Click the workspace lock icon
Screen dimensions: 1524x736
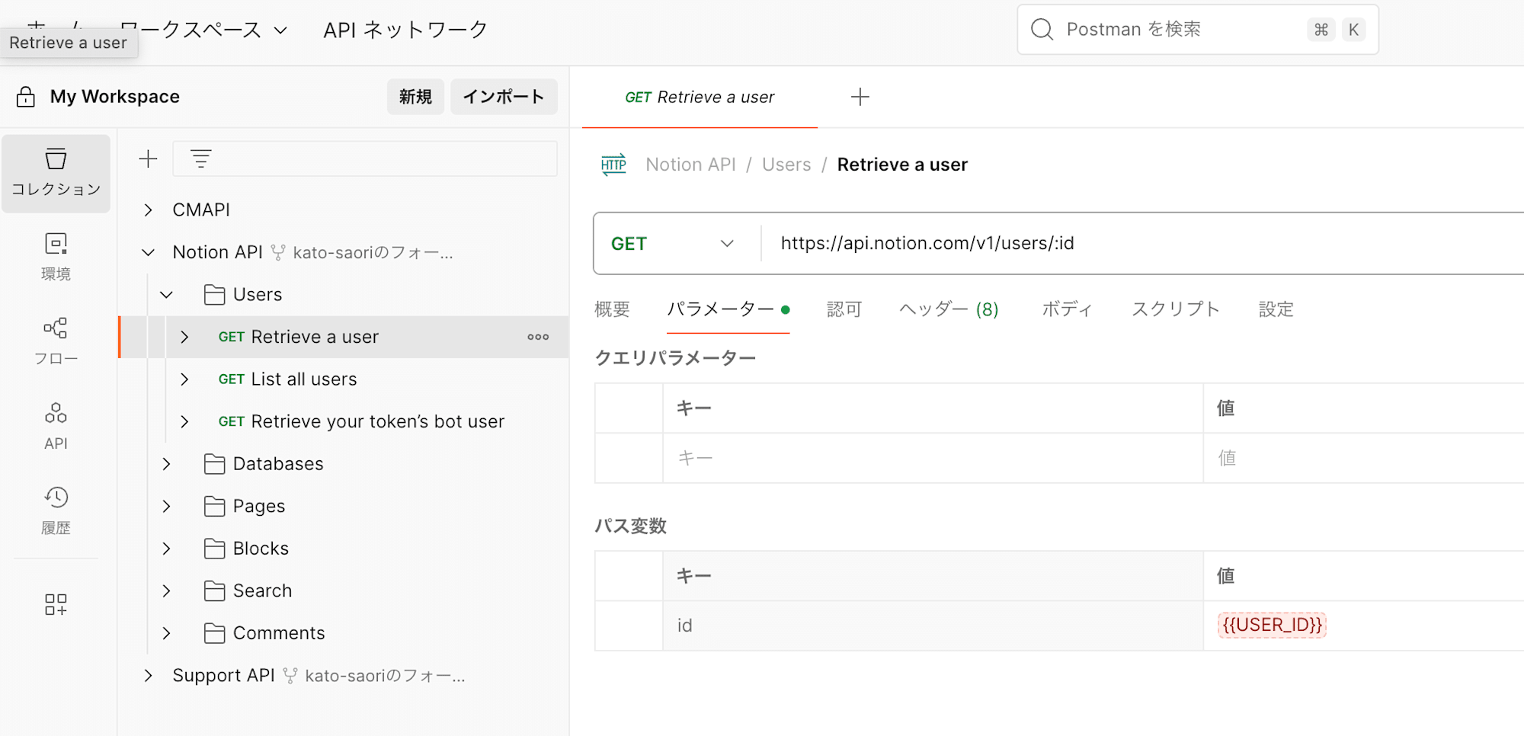[26, 97]
